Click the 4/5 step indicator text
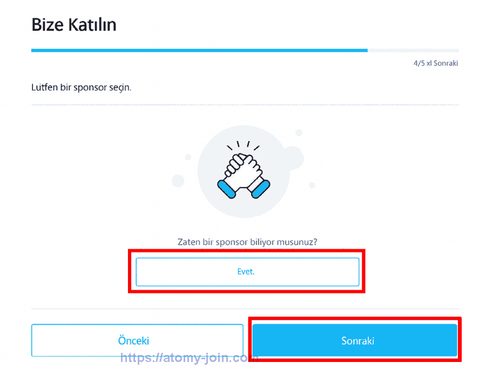Image resolution: width=486 pixels, height=369 pixels. coord(436,63)
